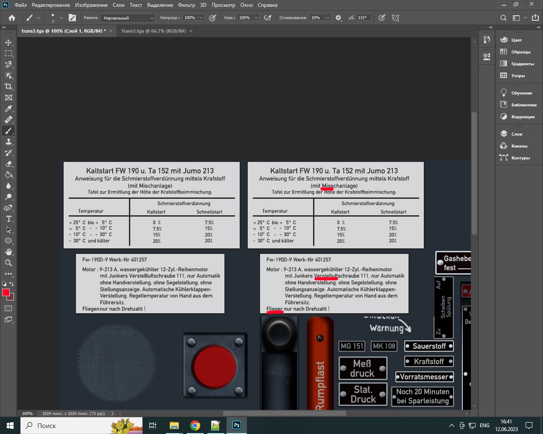Open the Каналы panel
The image size is (543, 434).
click(x=519, y=146)
